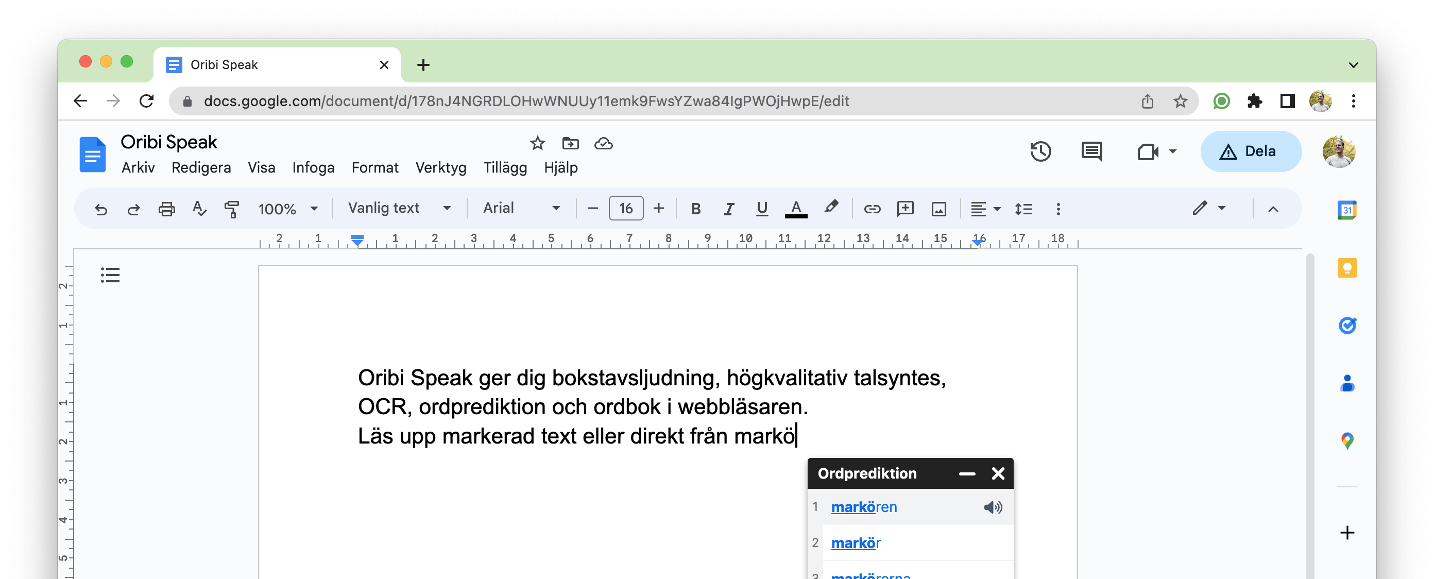Open Google Tasks side panel
The width and height of the screenshot is (1434, 579).
tap(1346, 326)
